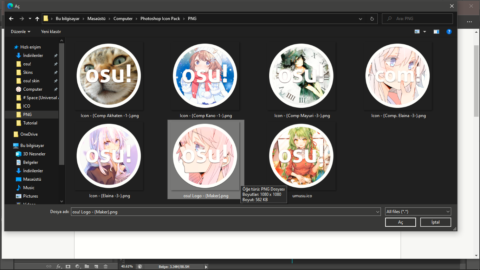The width and height of the screenshot is (480, 270).
Task: Click Photoshop Icon Pack in address path
Action: (x=160, y=19)
